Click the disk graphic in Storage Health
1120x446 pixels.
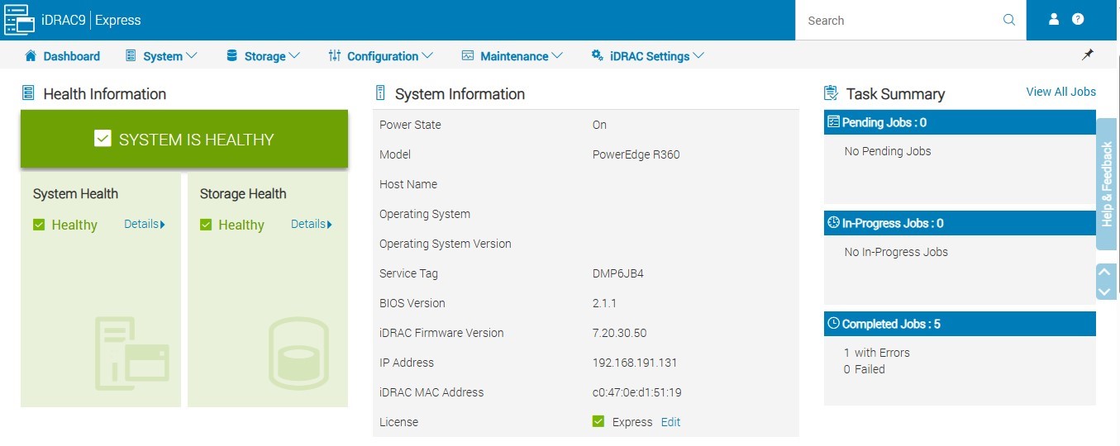click(x=299, y=353)
